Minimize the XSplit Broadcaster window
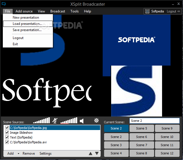 point(173,4)
